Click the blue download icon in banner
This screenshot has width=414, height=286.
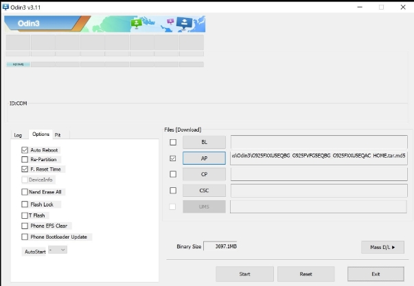[x=184, y=23]
